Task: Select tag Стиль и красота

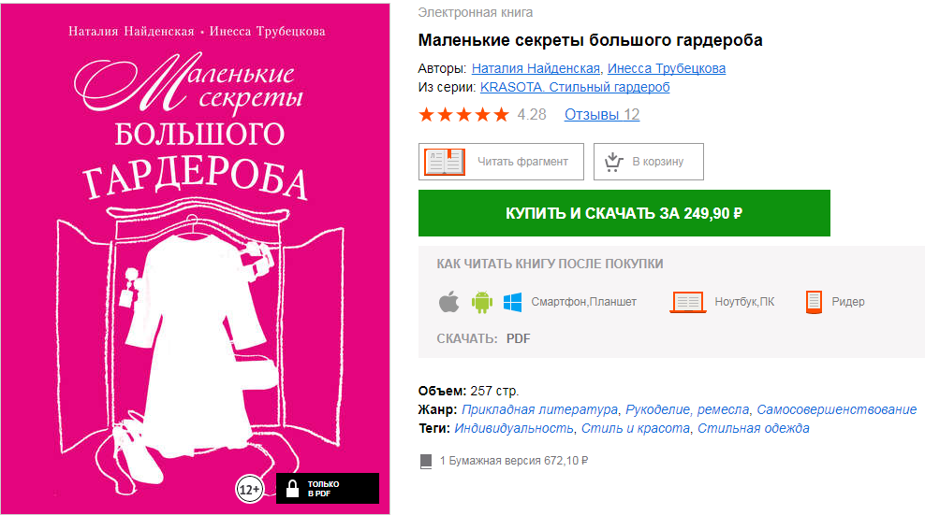Action: coord(636,428)
